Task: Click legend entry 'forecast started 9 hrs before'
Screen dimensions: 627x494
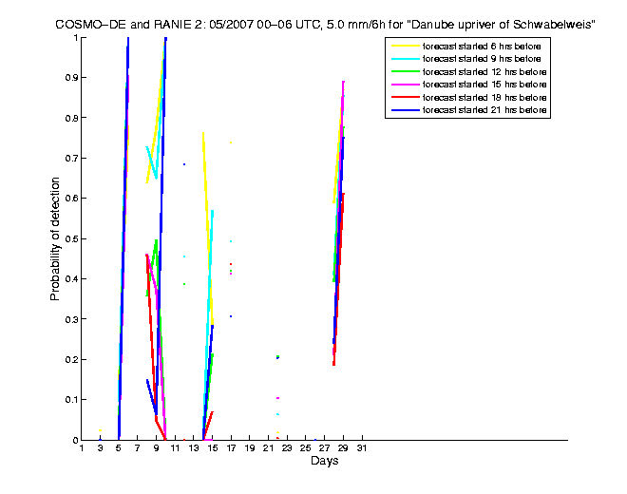Action: coord(482,59)
